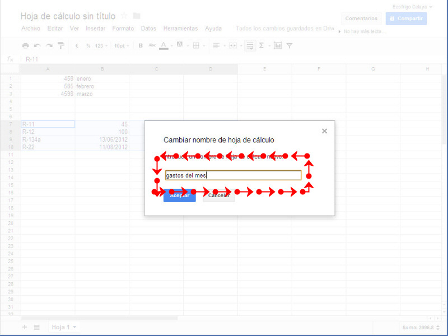
Task: Open the Ayuda menu
Action: (213, 29)
